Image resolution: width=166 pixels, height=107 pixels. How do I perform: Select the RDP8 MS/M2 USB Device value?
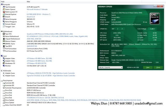[35, 93]
